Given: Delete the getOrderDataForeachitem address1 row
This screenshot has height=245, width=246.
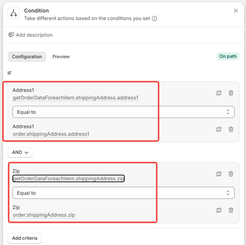Looking at the screenshot, I should (x=231, y=93).
